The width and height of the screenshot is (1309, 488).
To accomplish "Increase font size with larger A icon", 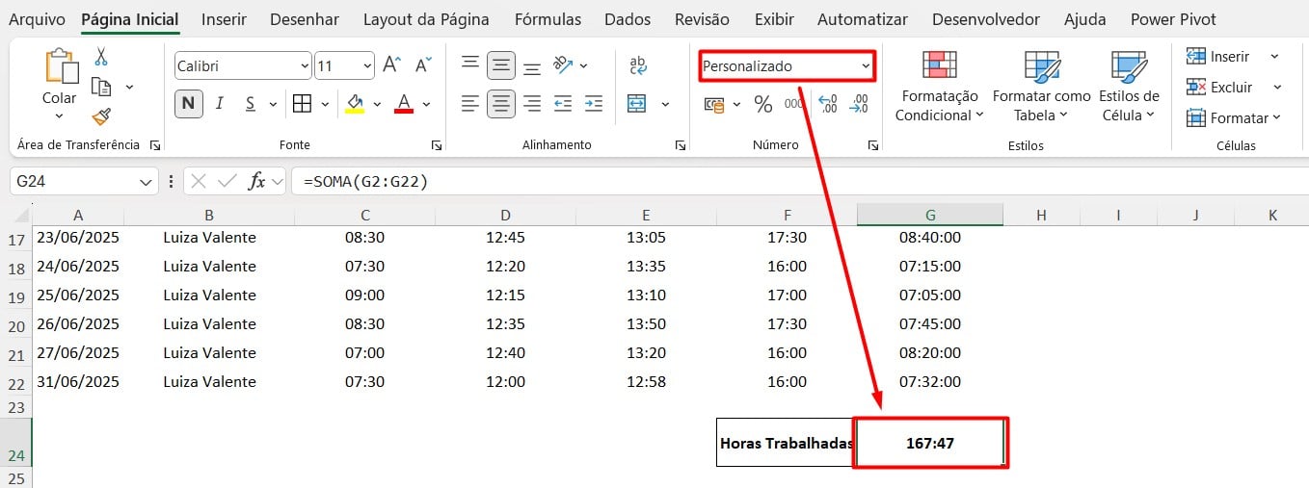I will [x=391, y=65].
